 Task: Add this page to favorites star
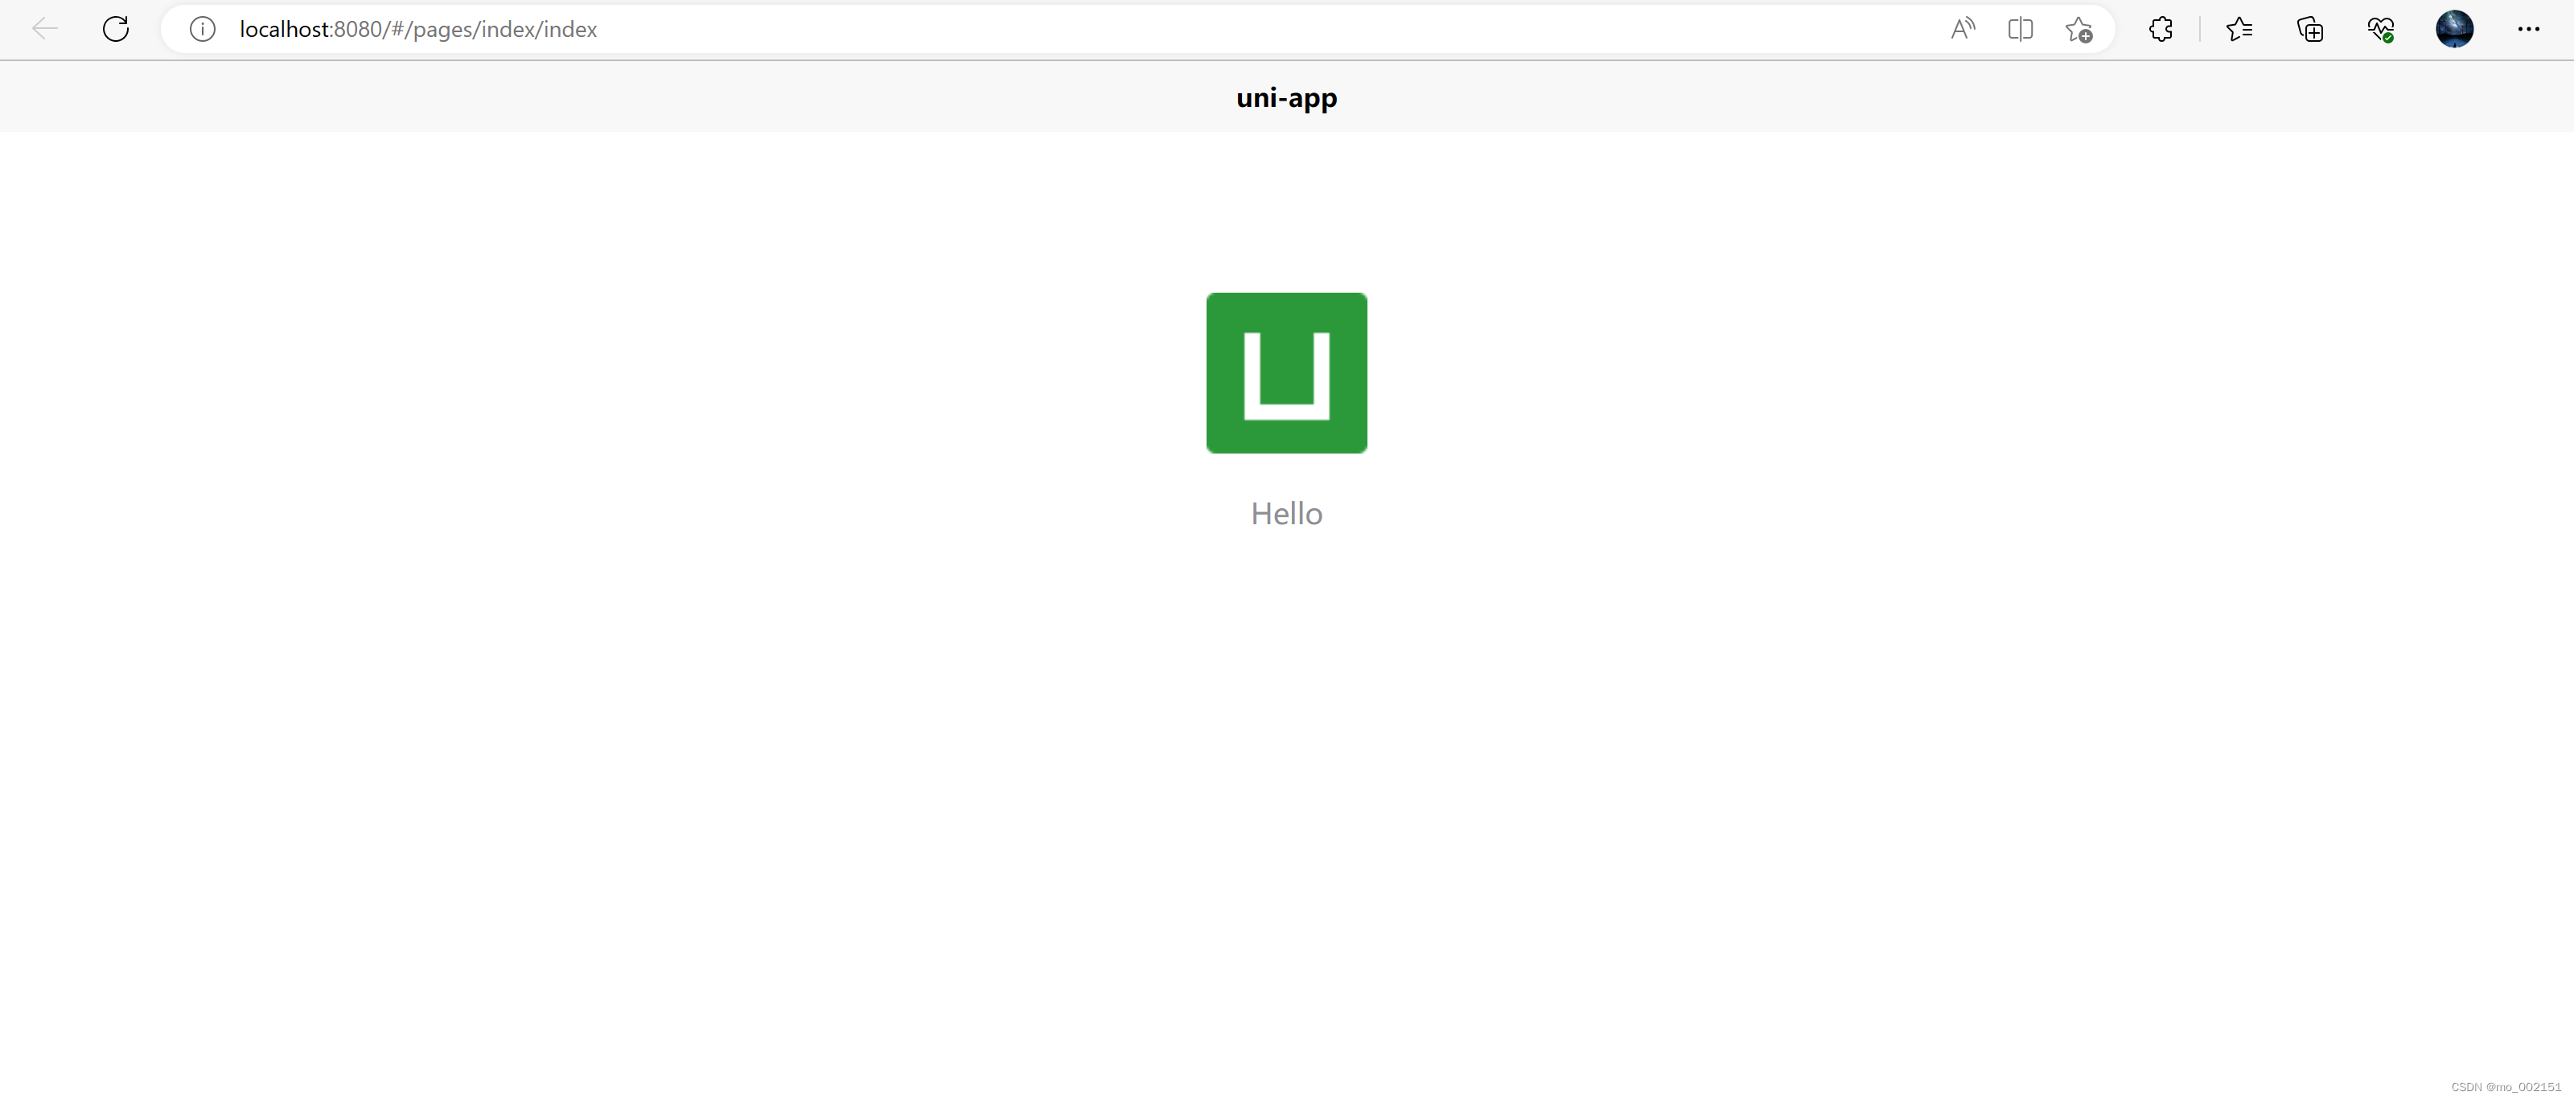2079,29
